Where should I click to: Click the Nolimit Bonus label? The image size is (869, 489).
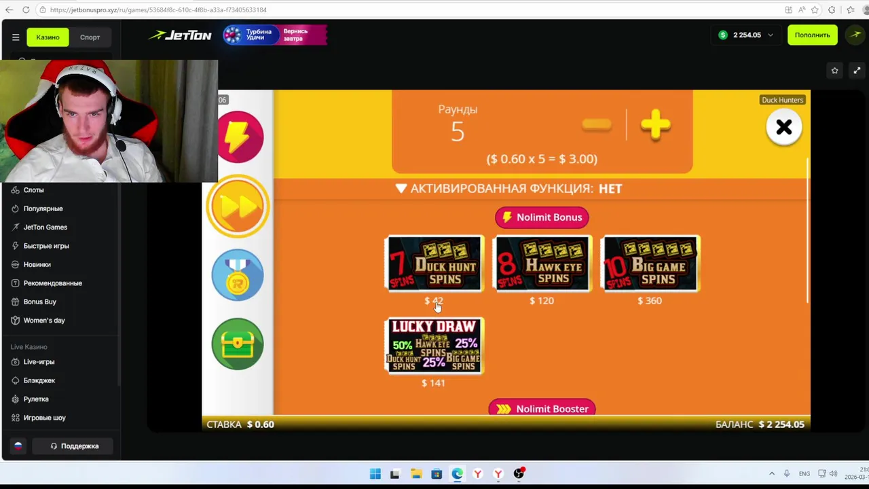[542, 217]
